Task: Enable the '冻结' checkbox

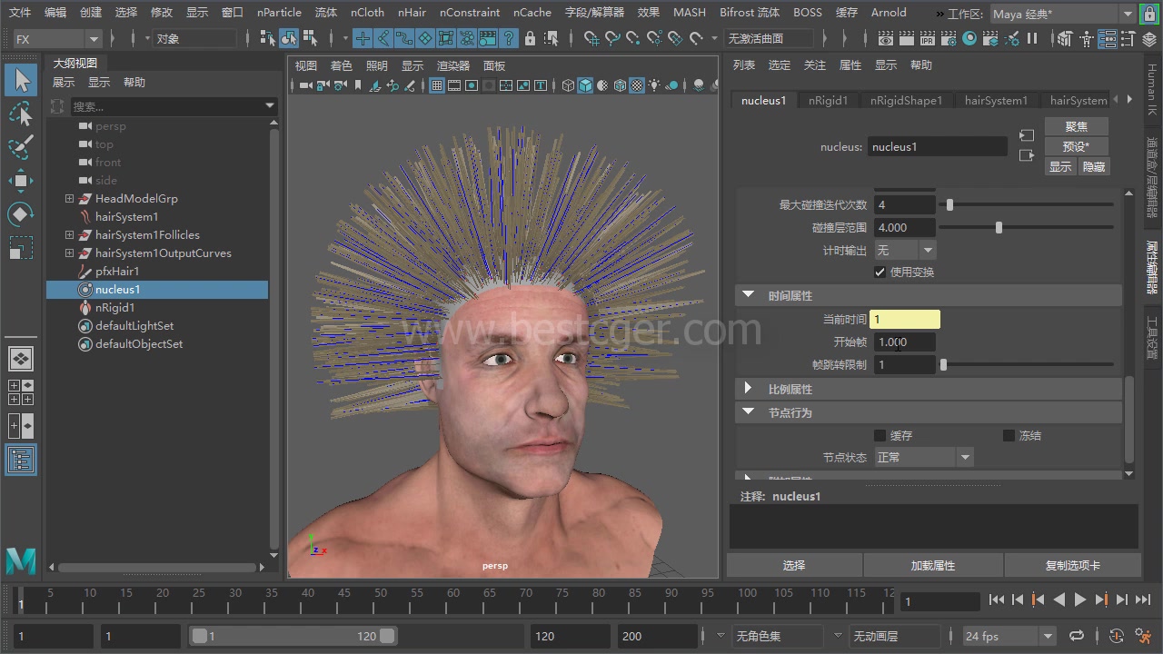Action: click(1009, 435)
